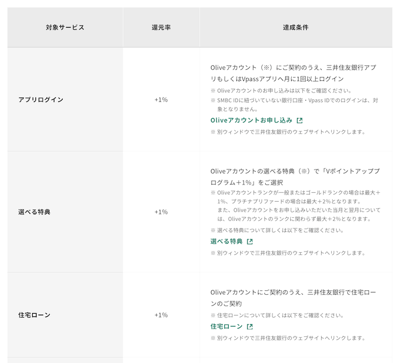The image size is (402, 363).
Task: Click external-link icon beside 選べる特典 link
Action: (x=250, y=242)
